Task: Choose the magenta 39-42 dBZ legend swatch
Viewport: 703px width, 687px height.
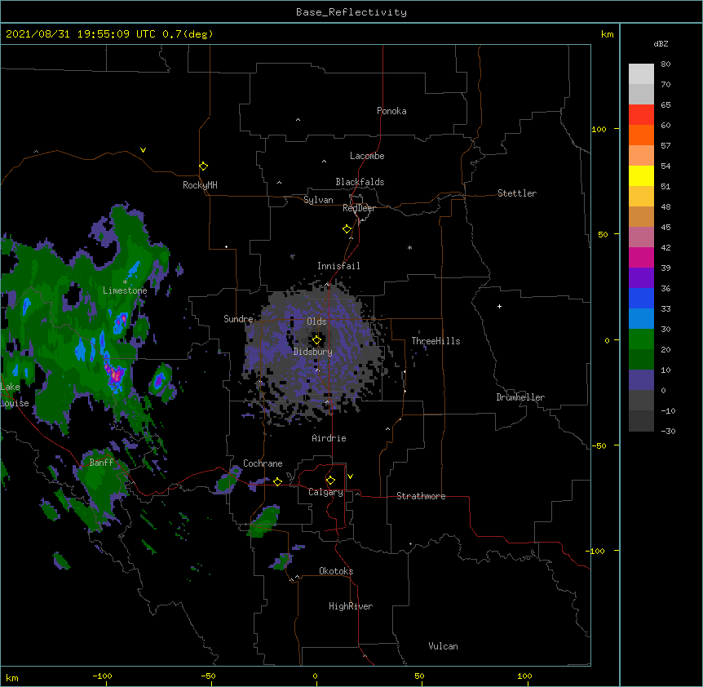Action: tap(641, 257)
